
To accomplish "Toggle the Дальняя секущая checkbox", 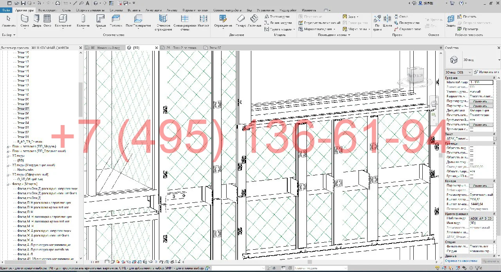I will (472, 162).
